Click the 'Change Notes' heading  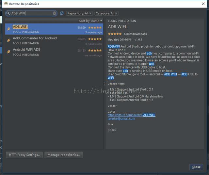pyautogui.click(x=116, y=84)
